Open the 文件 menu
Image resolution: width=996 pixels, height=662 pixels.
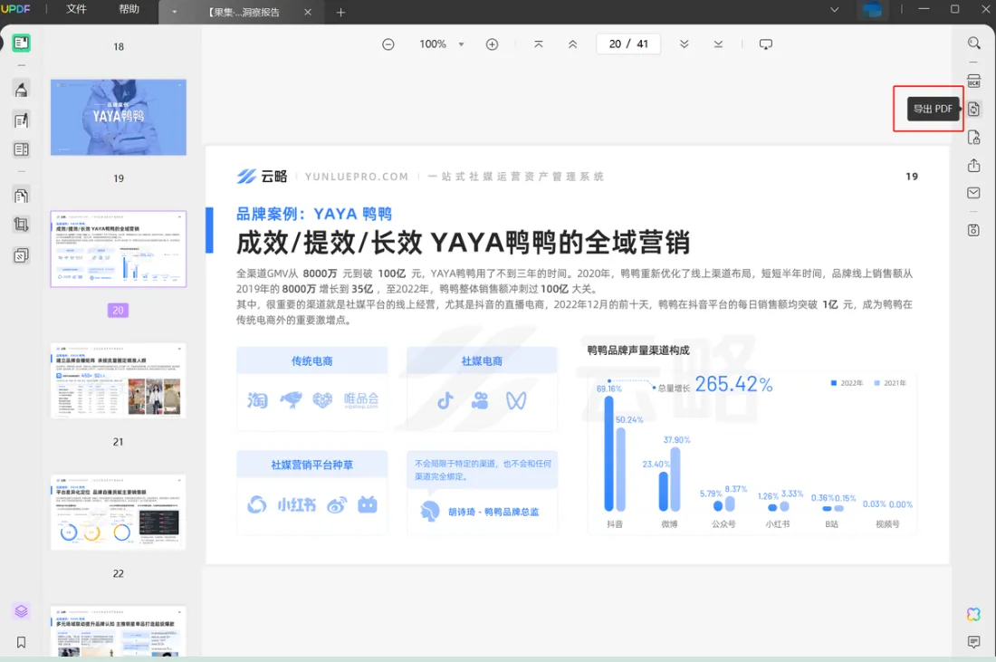(76, 10)
